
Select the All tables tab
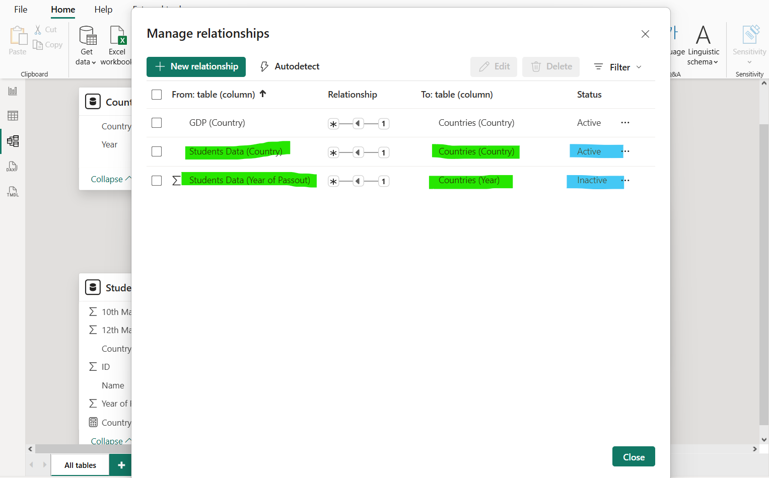click(x=80, y=464)
